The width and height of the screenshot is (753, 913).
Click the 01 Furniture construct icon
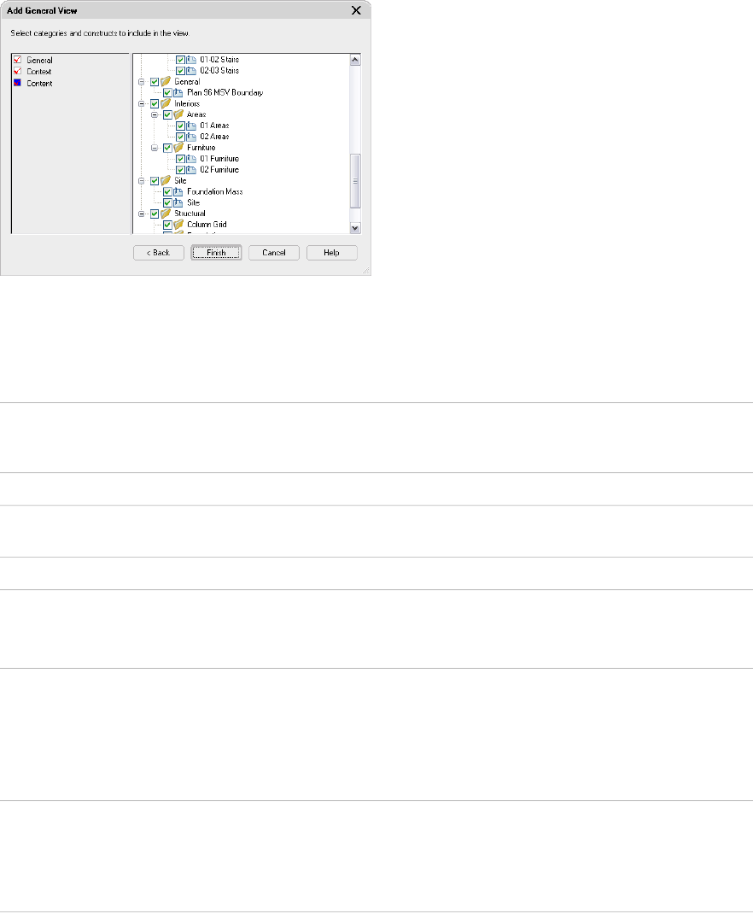click(x=191, y=159)
